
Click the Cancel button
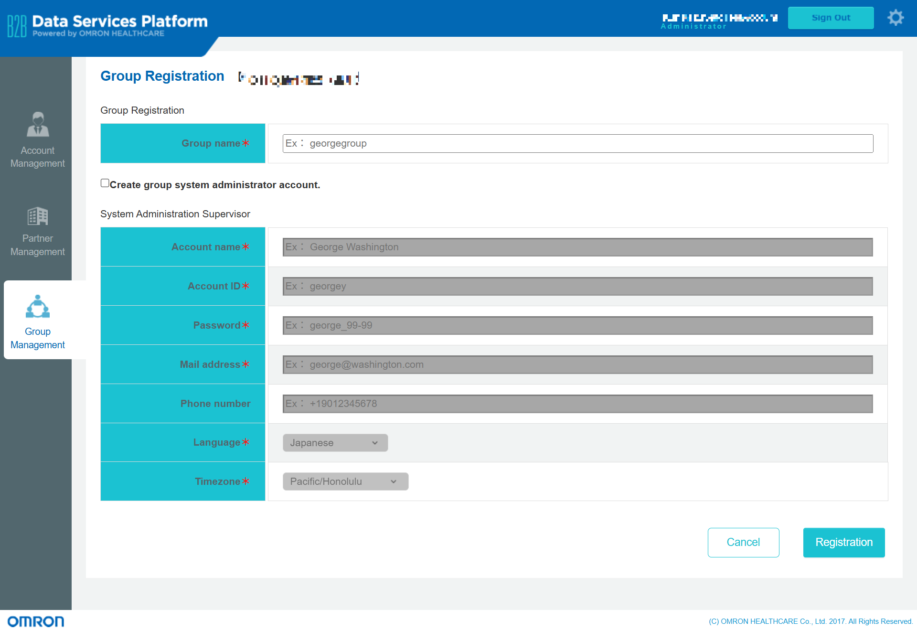click(x=743, y=542)
